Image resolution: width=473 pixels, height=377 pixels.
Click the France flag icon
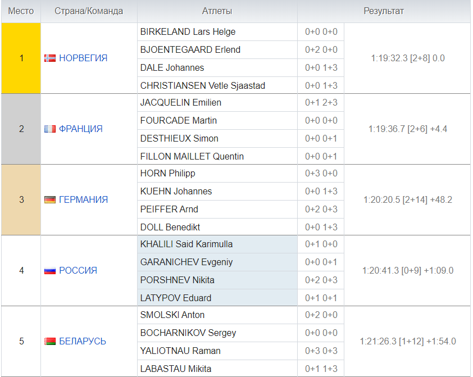(50, 129)
